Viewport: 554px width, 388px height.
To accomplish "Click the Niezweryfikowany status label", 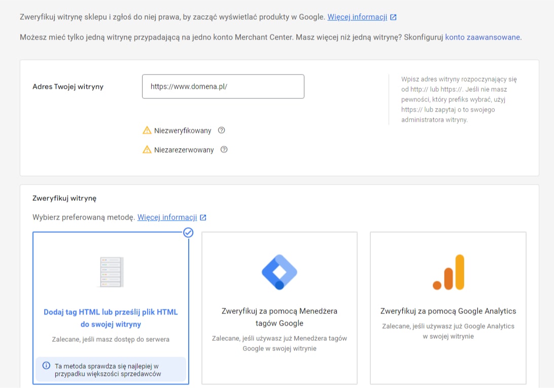I will (x=183, y=130).
